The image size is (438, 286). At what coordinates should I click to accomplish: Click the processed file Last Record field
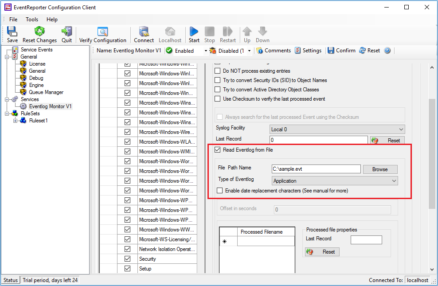pyautogui.click(x=366, y=240)
